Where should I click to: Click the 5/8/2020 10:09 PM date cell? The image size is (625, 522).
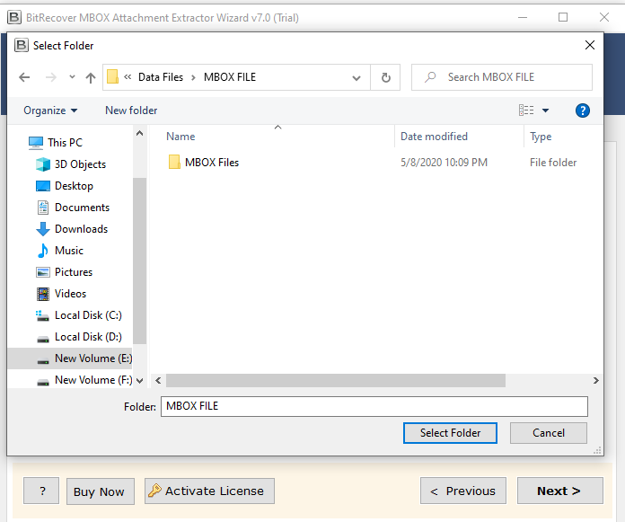click(444, 163)
